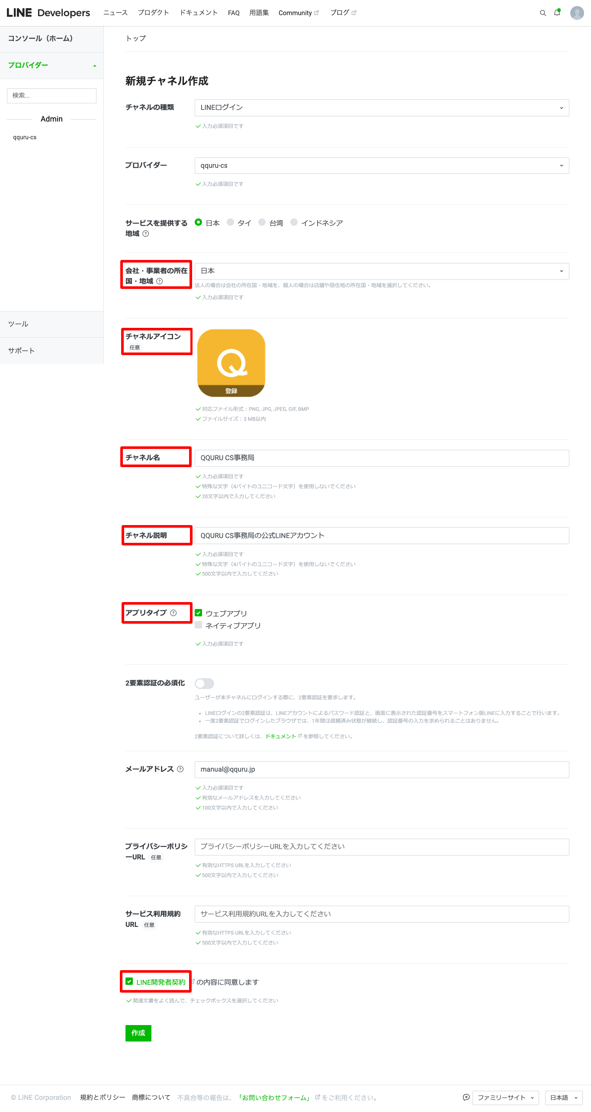Click the green 作成 button
The width and height of the screenshot is (591, 1112).
coord(138,1033)
